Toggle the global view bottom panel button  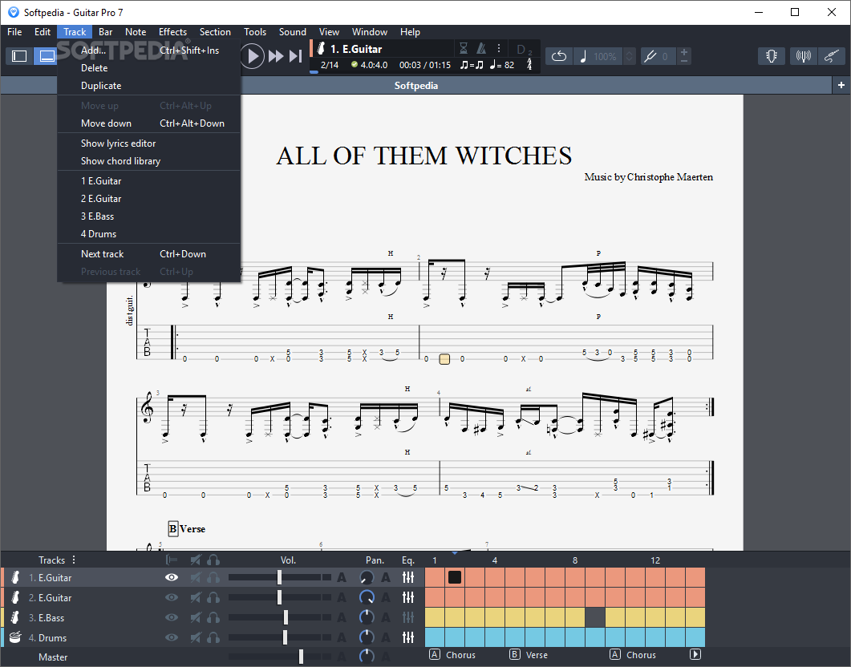tap(47, 56)
